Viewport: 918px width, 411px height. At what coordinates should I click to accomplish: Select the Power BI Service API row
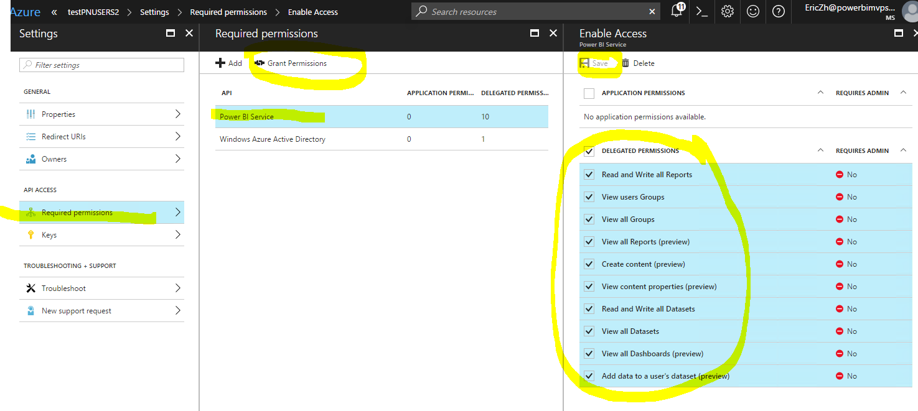[382, 116]
